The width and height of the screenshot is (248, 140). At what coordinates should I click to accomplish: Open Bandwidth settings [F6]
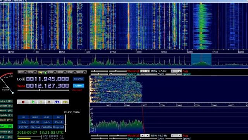[x=6, y=106]
